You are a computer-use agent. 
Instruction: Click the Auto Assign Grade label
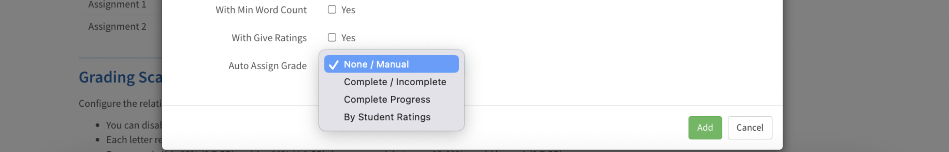268,66
